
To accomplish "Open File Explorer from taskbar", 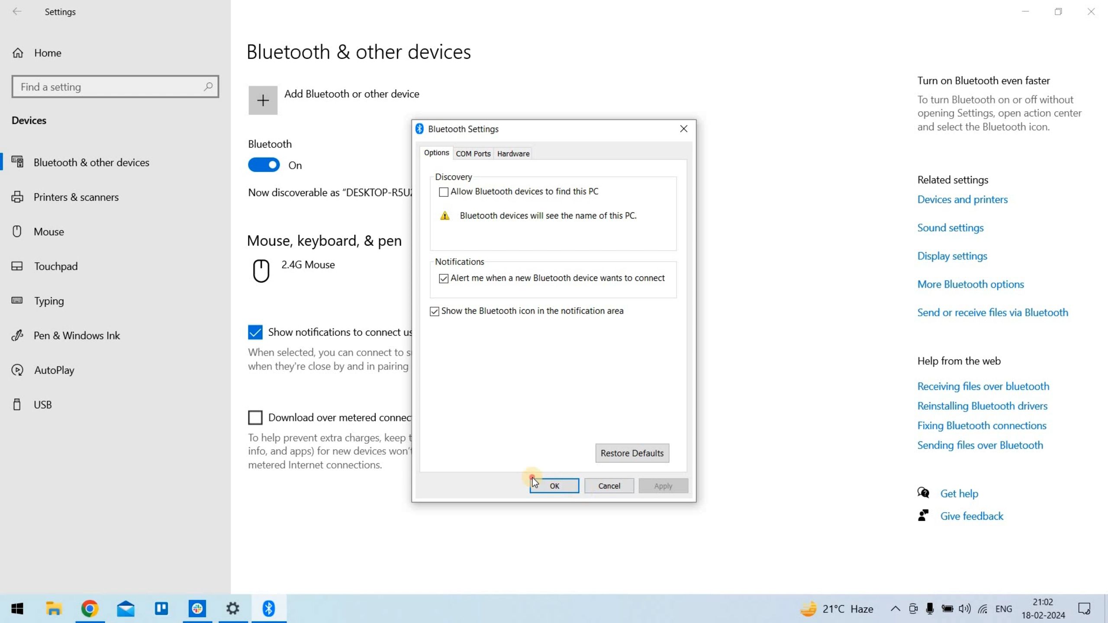I will [54, 609].
